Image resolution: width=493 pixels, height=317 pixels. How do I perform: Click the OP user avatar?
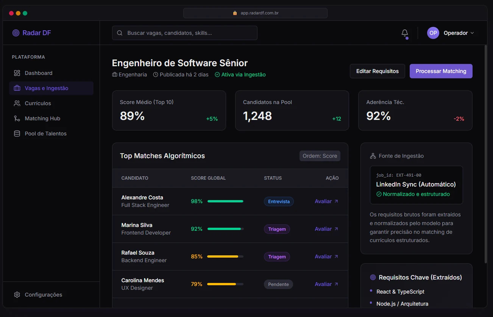[433, 33]
